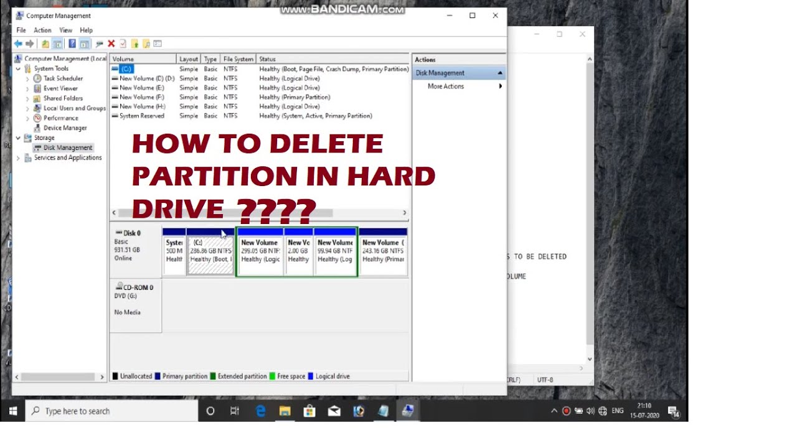Open File Explorer from taskbar
The height and width of the screenshot is (448, 797).
coord(285,411)
